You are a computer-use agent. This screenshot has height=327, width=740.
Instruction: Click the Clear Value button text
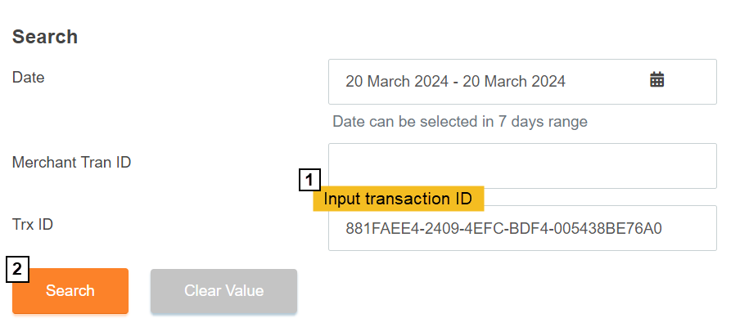coord(223,291)
